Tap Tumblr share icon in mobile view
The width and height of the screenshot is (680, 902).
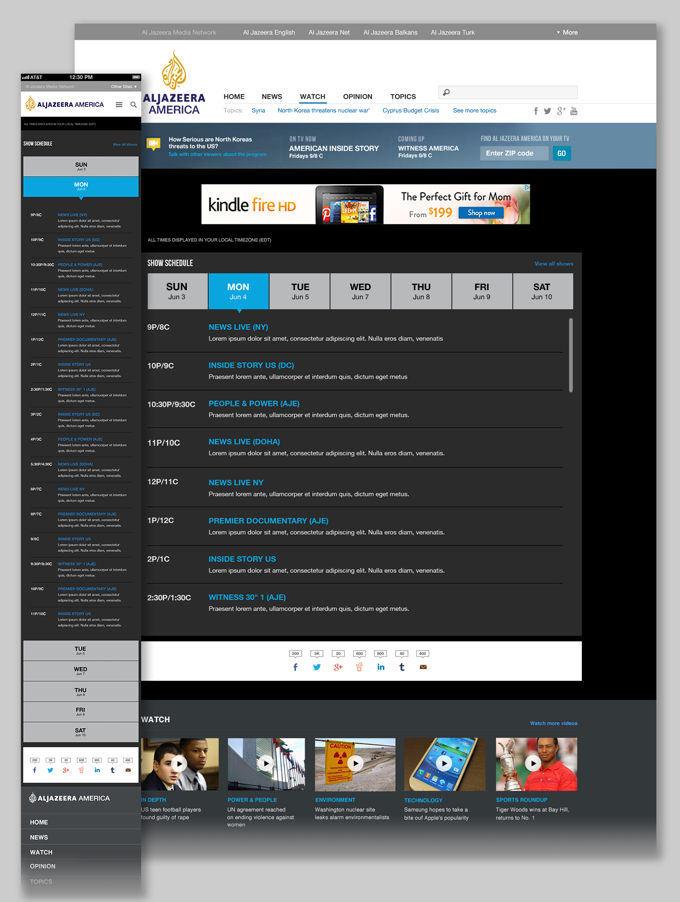(112, 770)
